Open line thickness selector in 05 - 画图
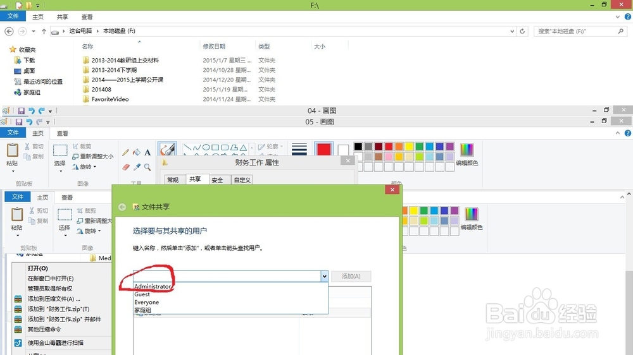This screenshot has width=633, height=355. coord(299,148)
